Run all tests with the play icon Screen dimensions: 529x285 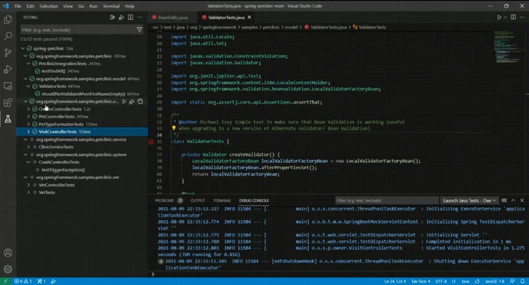point(112,17)
